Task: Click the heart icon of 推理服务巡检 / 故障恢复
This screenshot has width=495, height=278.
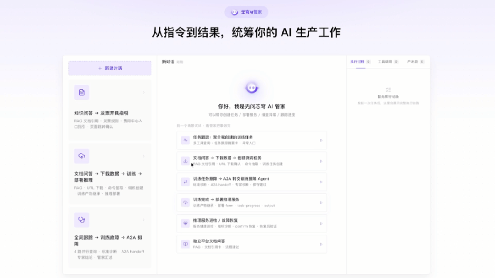Action: click(185, 223)
